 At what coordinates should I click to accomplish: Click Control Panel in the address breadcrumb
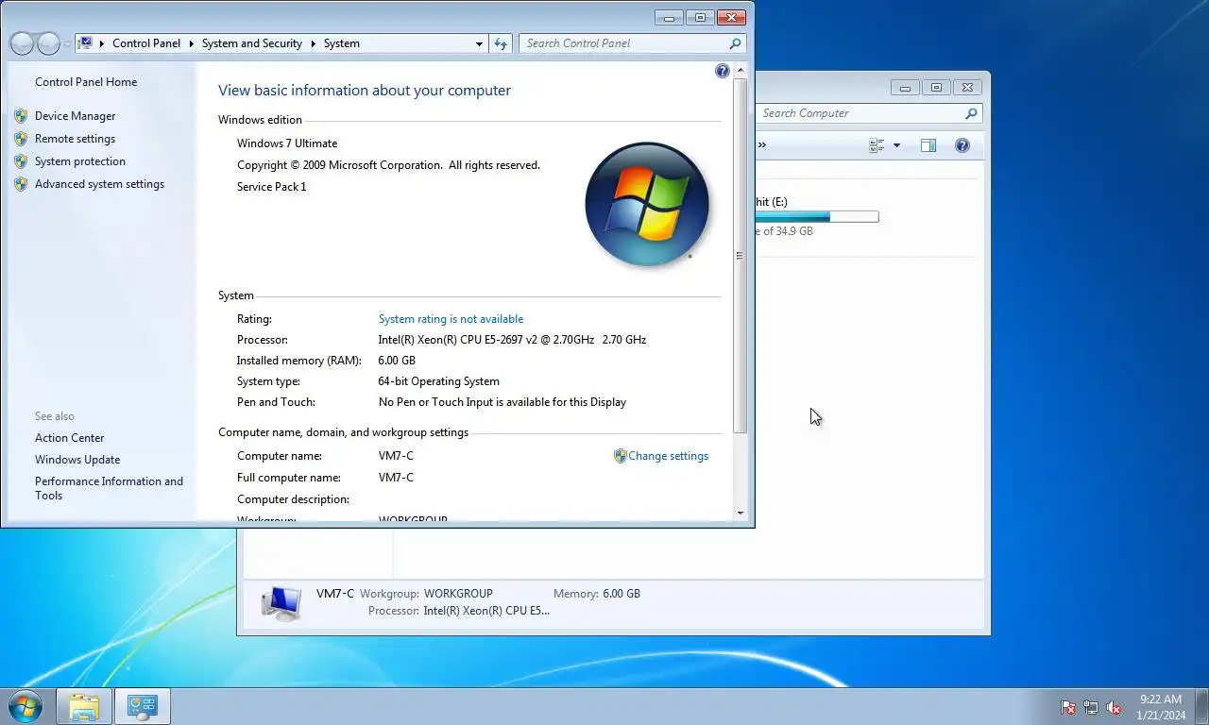145,43
